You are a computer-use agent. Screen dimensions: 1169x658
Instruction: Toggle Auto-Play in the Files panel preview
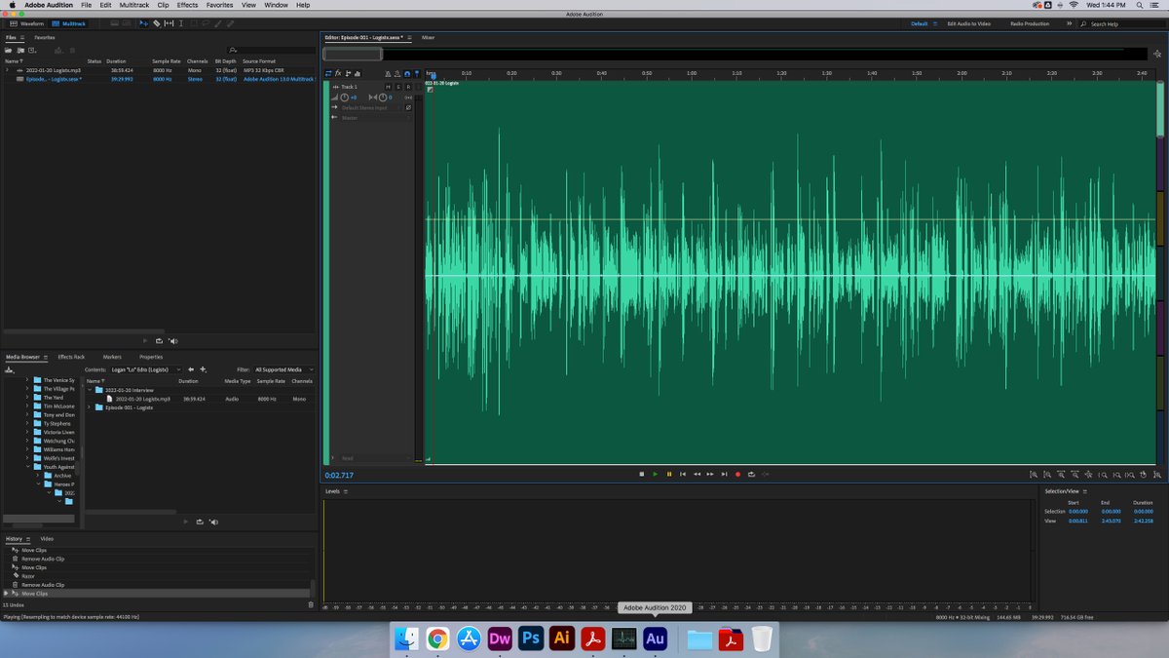[172, 340]
